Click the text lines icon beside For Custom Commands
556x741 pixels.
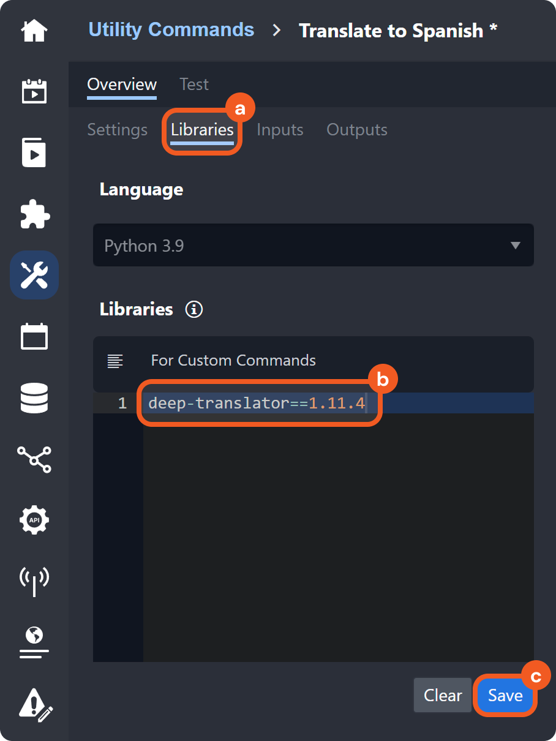[115, 361]
